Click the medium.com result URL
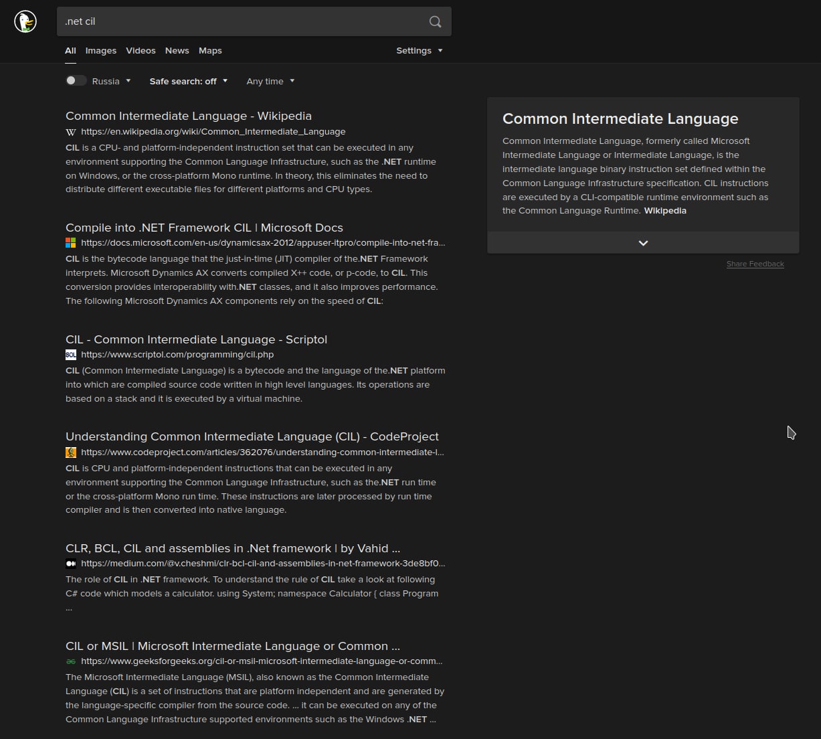The width and height of the screenshot is (821, 739). click(263, 564)
